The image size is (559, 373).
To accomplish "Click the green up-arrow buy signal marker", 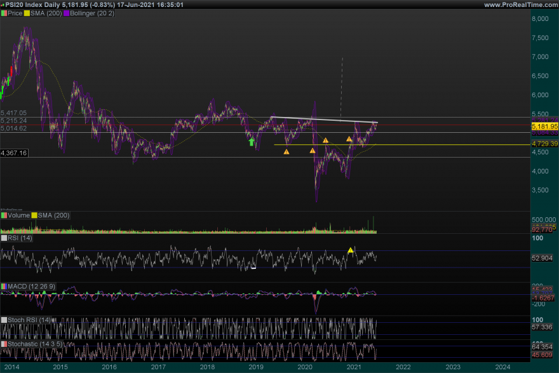I will pos(252,142).
